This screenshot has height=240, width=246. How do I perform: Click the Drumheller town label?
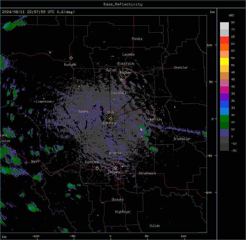(x=182, y=139)
